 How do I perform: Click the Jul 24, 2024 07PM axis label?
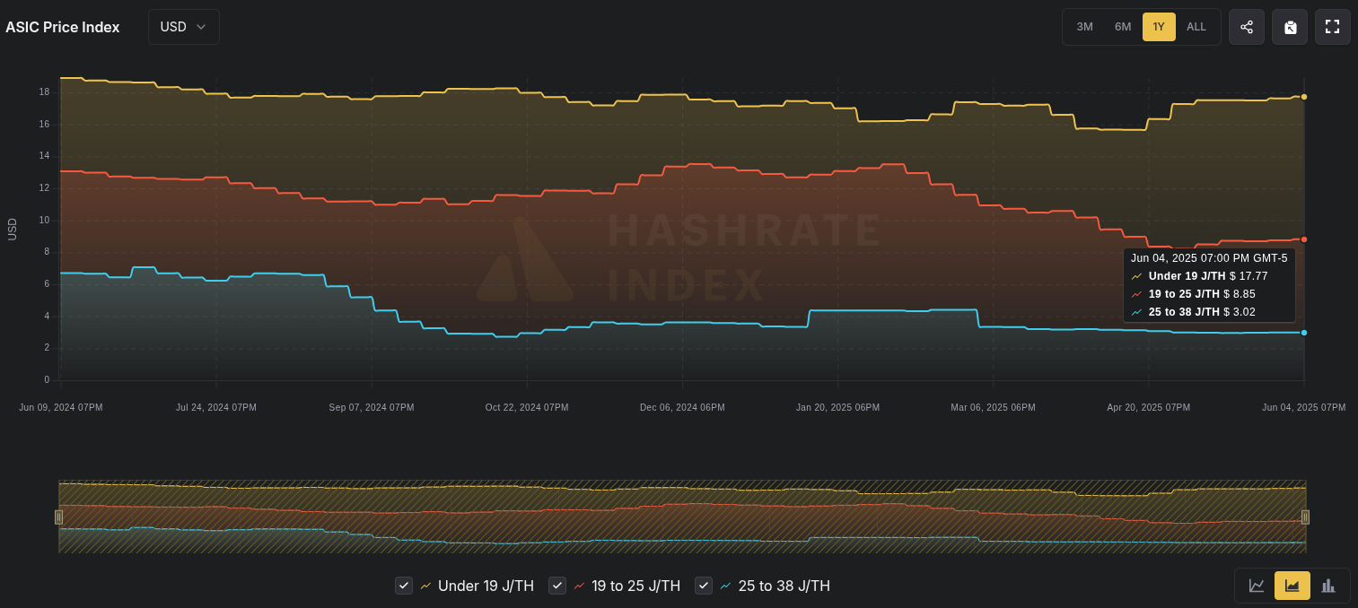[x=216, y=407]
